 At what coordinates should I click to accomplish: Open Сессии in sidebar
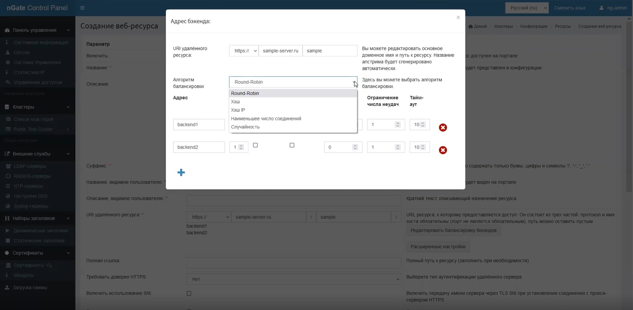tap(38, 53)
